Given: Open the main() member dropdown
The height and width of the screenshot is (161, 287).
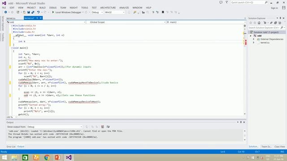Looking at the screenshot, I should (x=206, y=22).
